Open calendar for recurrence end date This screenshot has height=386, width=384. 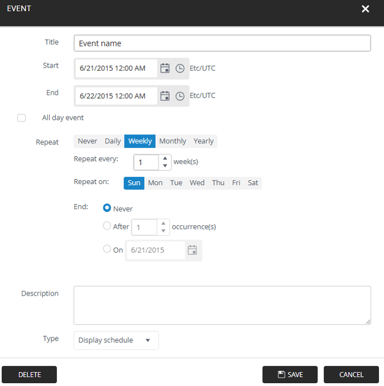point(192,250)
